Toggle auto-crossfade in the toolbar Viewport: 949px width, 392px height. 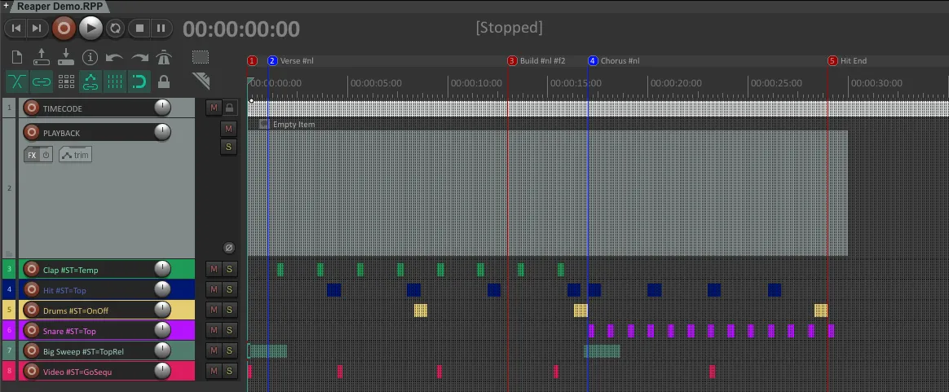point(17,81)
